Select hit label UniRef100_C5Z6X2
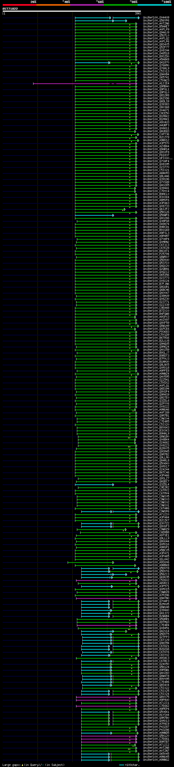Image resolution: width=174 pixels, height=767 pixels. pyautogui.click(x=156, y=580)
